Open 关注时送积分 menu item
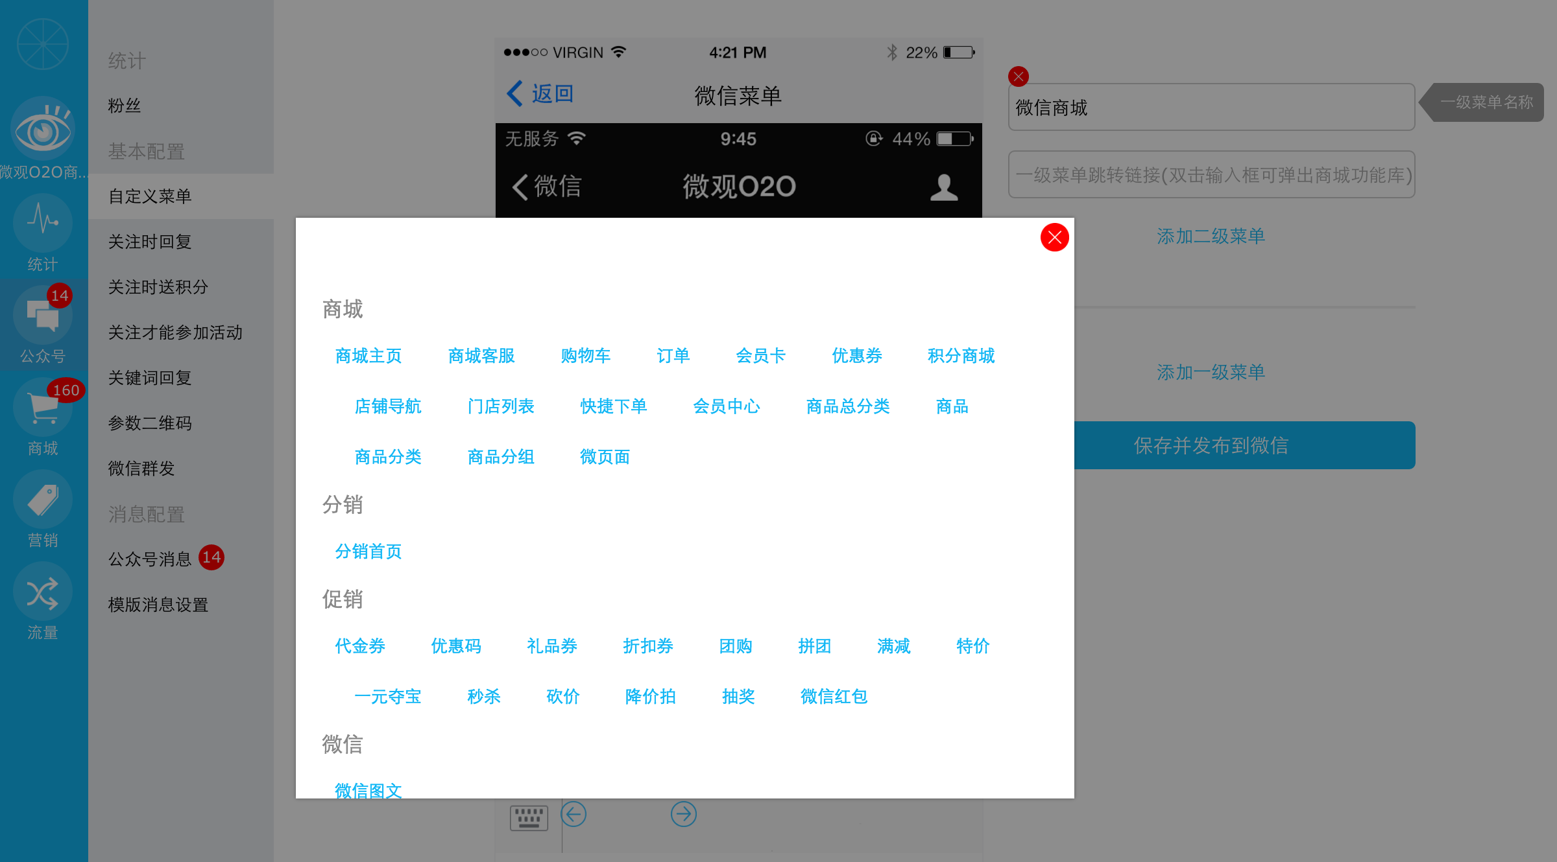 [x=158, y=287]
